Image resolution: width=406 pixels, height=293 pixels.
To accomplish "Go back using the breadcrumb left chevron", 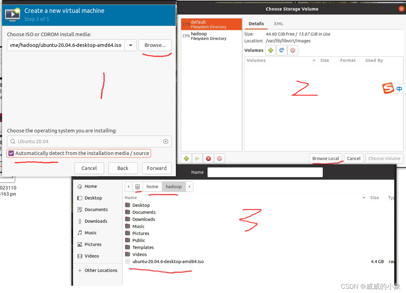I will click(x=128, y=187).
